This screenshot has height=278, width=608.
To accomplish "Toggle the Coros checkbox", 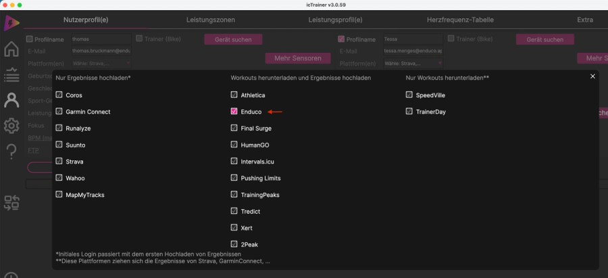I will pyautogui.click(x=59, y=95).
